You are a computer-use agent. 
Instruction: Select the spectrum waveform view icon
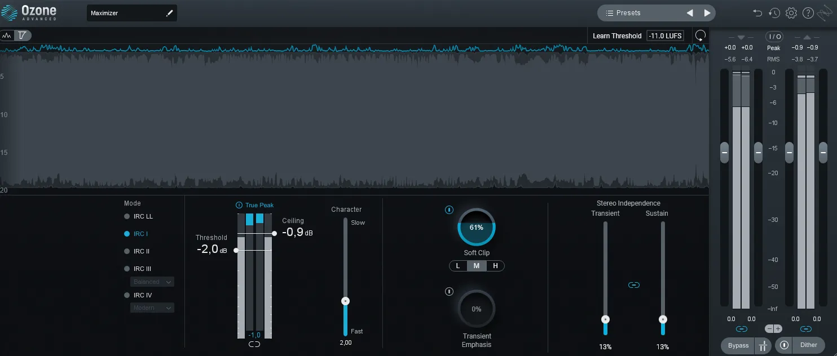pos(7,35)
